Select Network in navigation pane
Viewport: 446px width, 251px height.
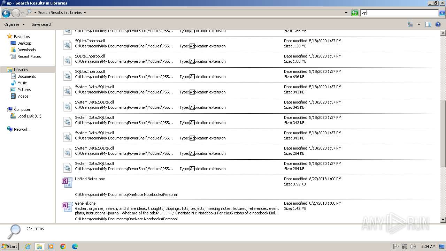[21, 129]
